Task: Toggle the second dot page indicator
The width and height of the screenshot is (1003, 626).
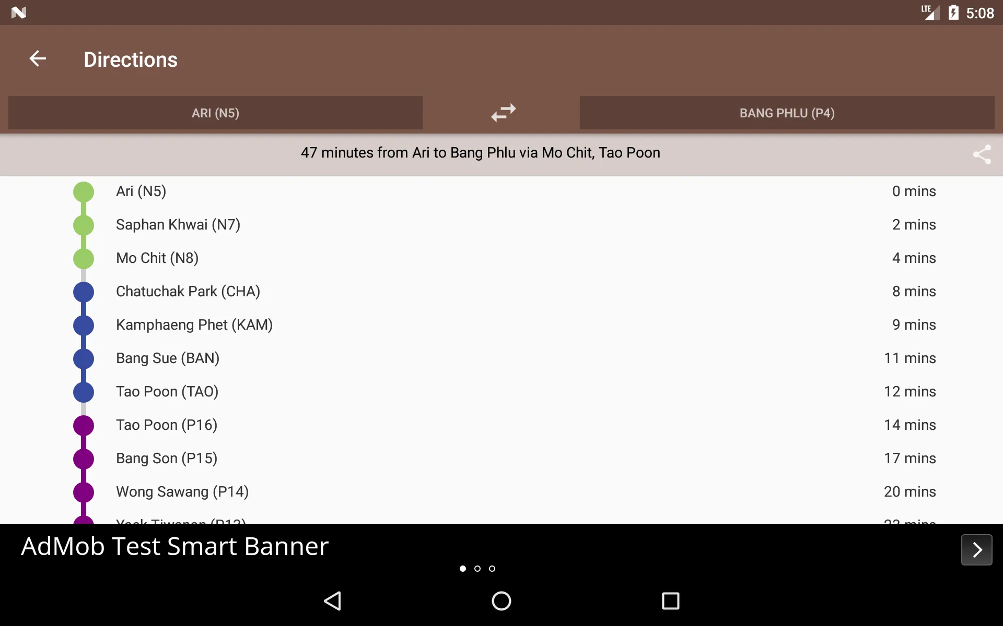Action: pyautogui.click(x=476, y=568)
